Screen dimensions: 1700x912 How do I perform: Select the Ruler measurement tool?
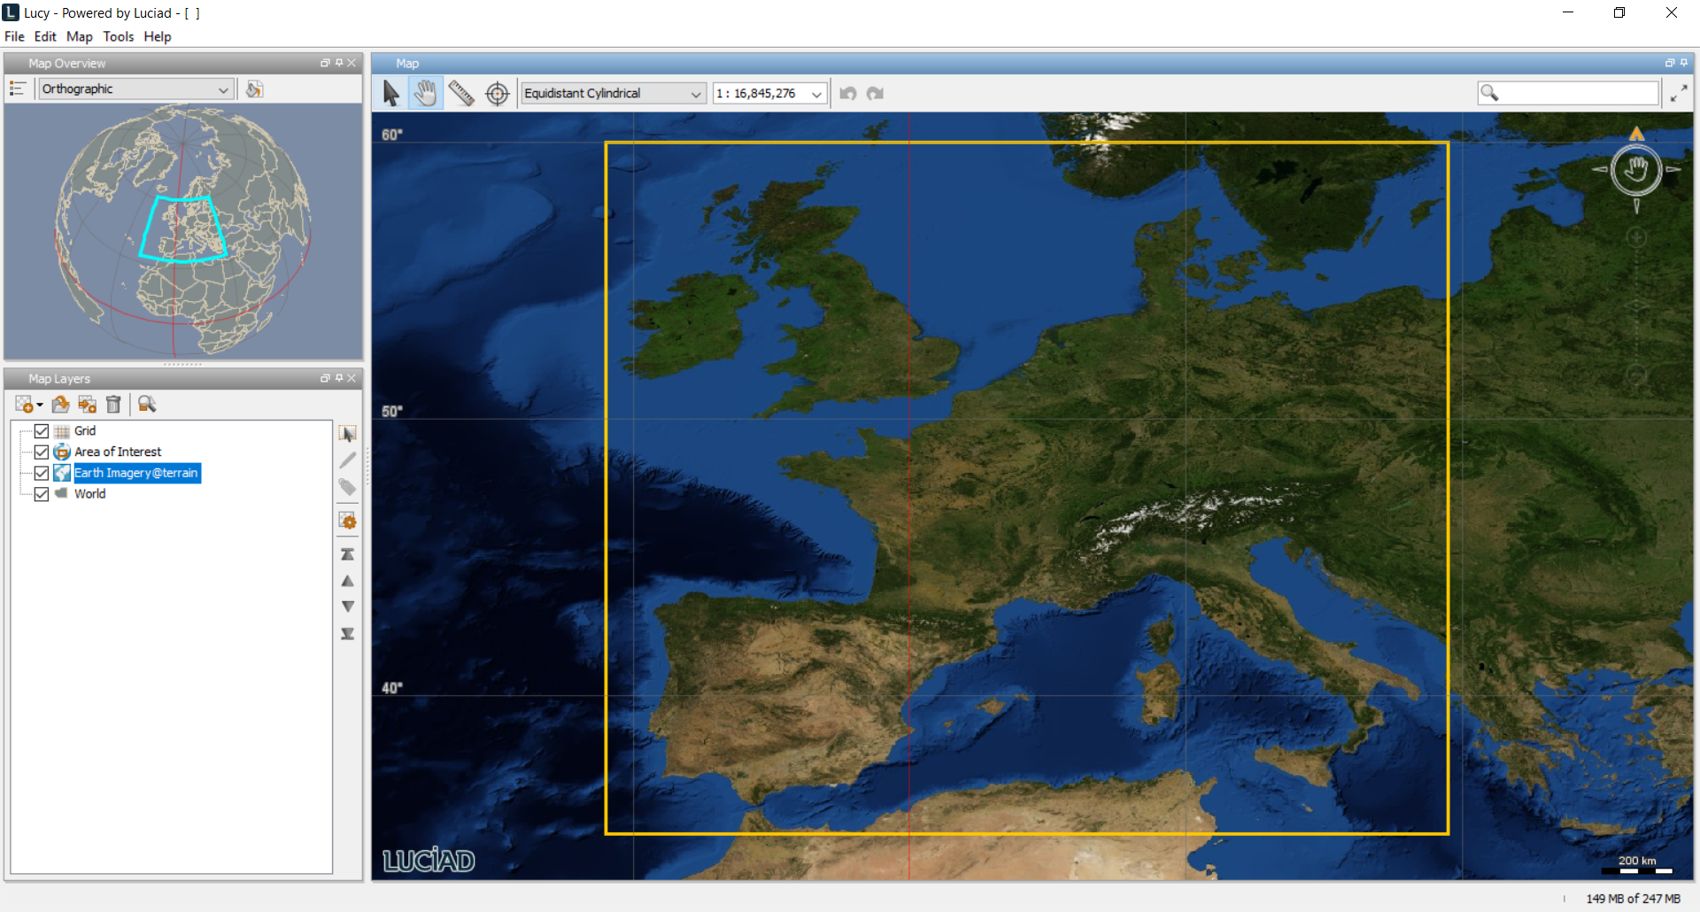pos(461,93)
